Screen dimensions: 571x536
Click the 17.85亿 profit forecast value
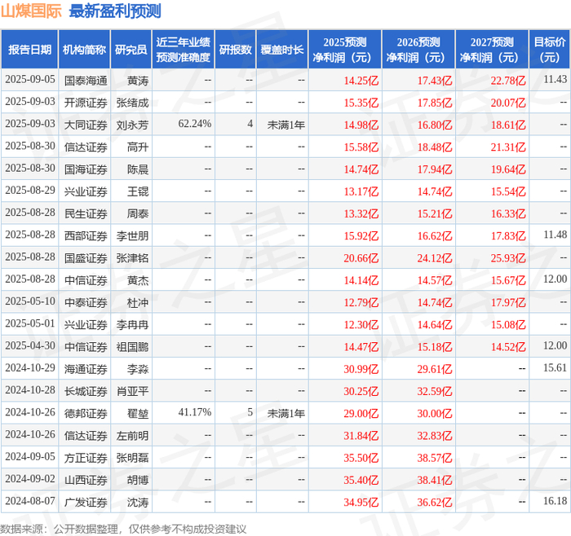pyautogui.click(x=435, y=103)
